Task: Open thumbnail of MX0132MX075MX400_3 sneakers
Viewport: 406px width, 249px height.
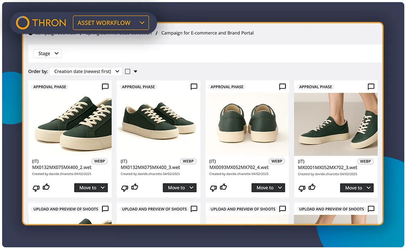Action: pyautogui.click(x=159, y=124)
